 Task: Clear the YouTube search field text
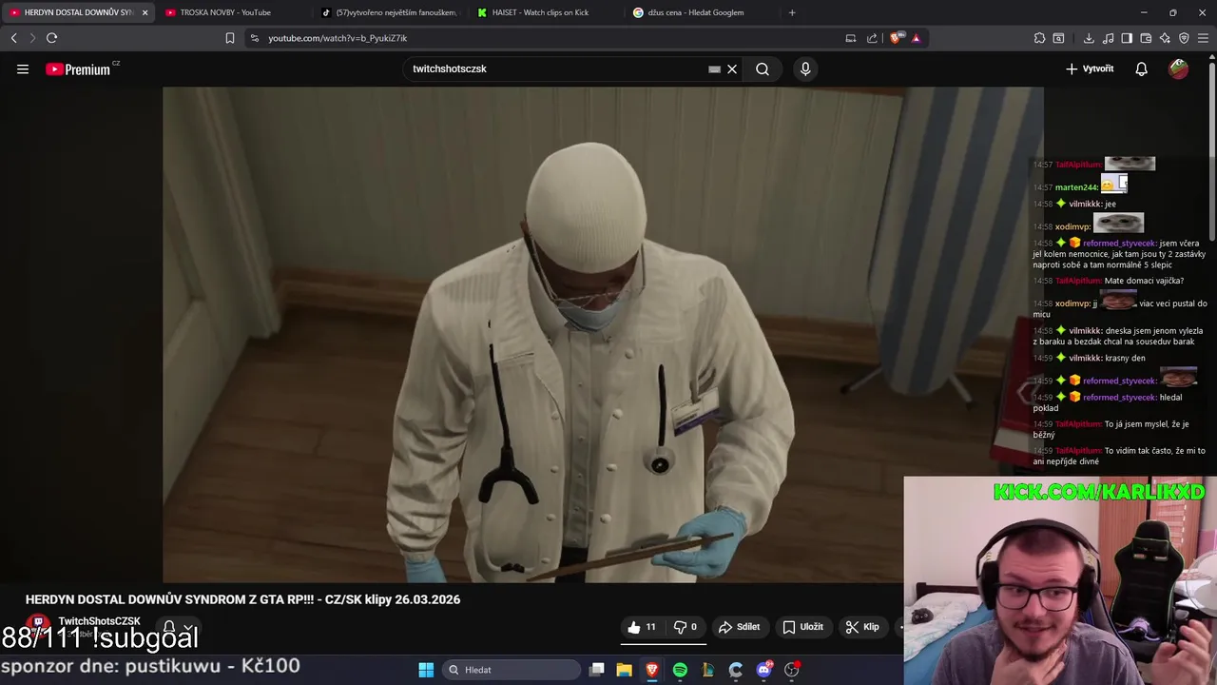pyautogui.click(x=732, y=68)
